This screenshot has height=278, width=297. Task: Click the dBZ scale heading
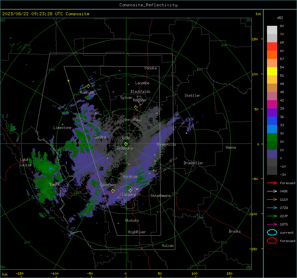click(x=280, y=18)
